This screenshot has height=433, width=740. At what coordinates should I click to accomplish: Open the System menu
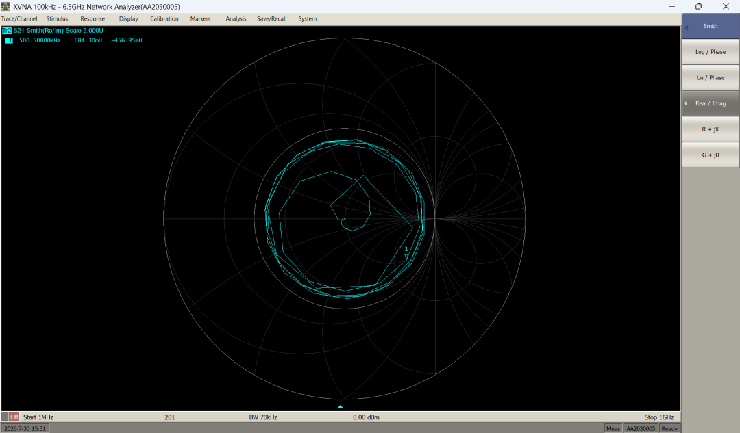[307, 19]
